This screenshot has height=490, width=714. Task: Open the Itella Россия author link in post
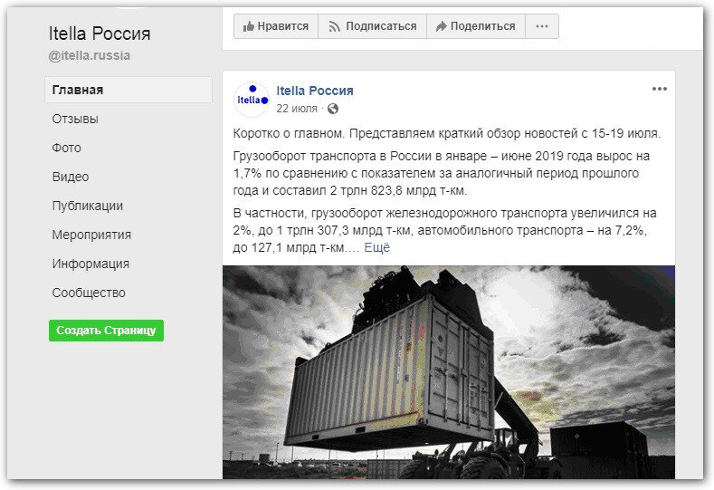pos(315,91)
